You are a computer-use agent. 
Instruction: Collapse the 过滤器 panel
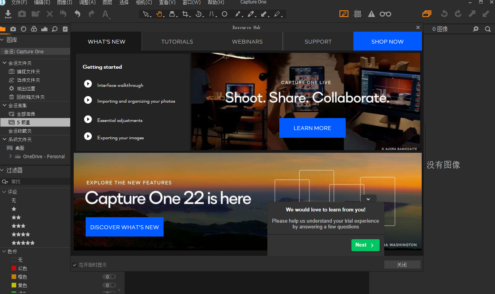[3, 171]
